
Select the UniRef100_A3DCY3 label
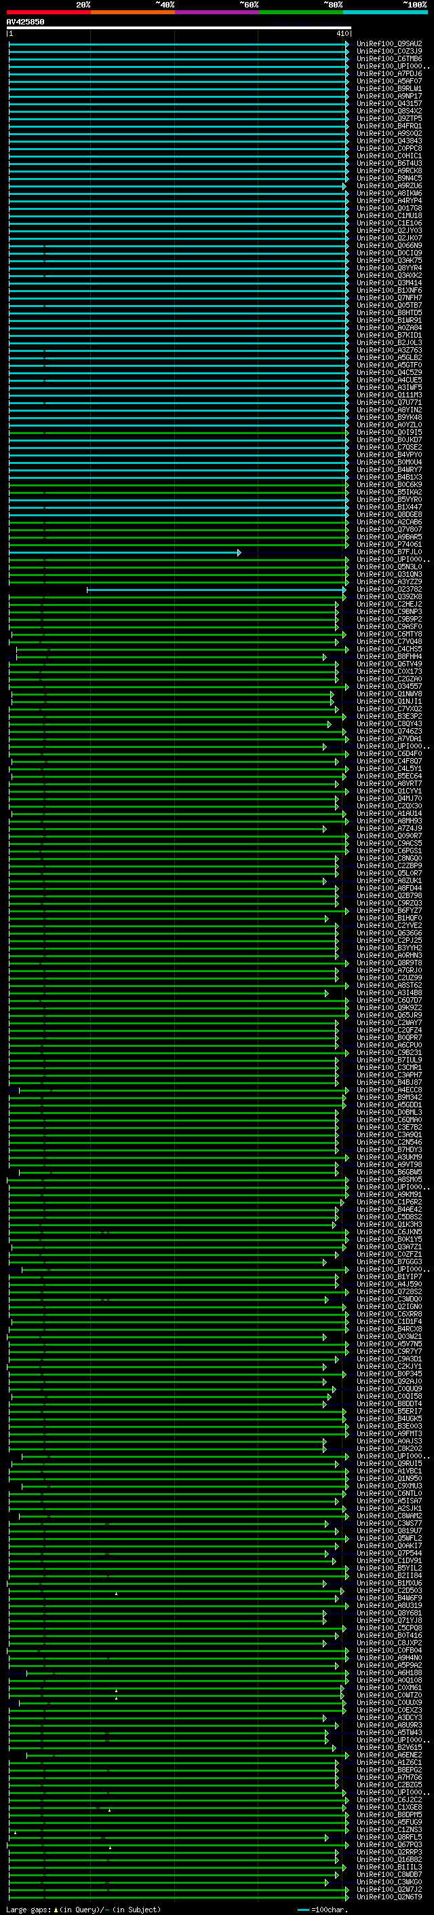(x=389, y=1718)
